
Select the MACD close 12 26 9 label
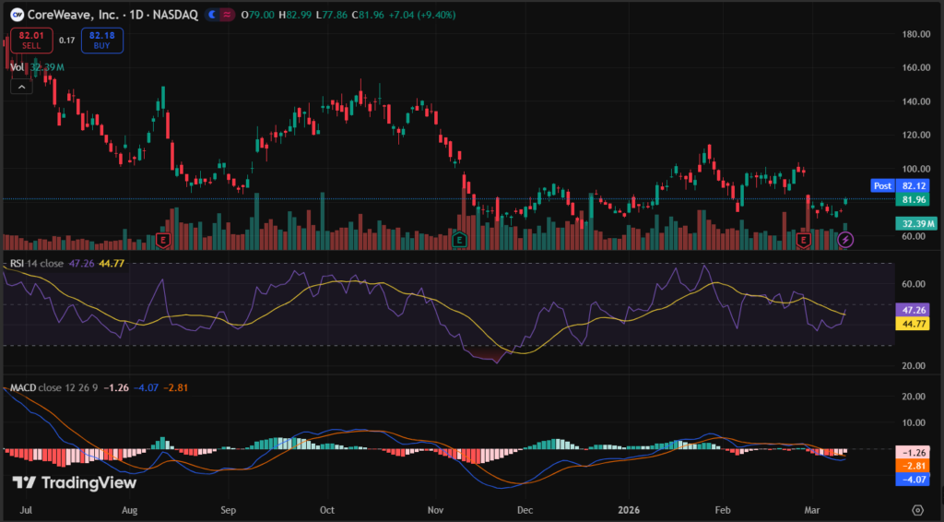(x=51, y=387)
